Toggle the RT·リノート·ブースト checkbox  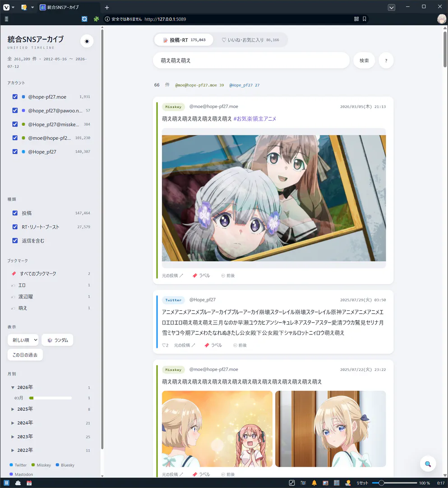tap(15, 226)
